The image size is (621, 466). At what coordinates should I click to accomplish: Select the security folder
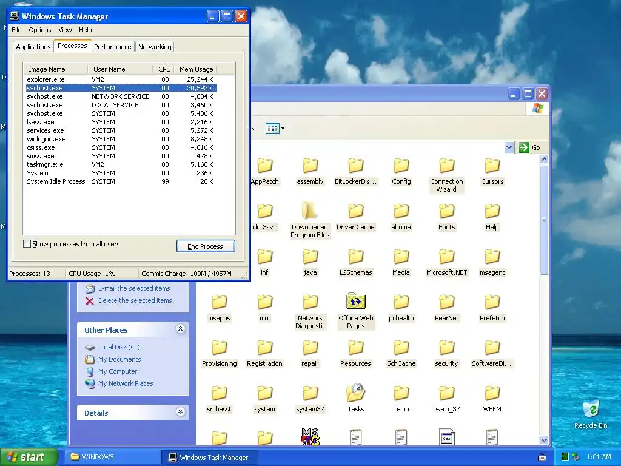[x=447, y=354]
